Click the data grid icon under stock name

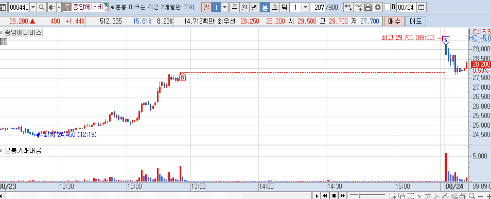[4, 42]
